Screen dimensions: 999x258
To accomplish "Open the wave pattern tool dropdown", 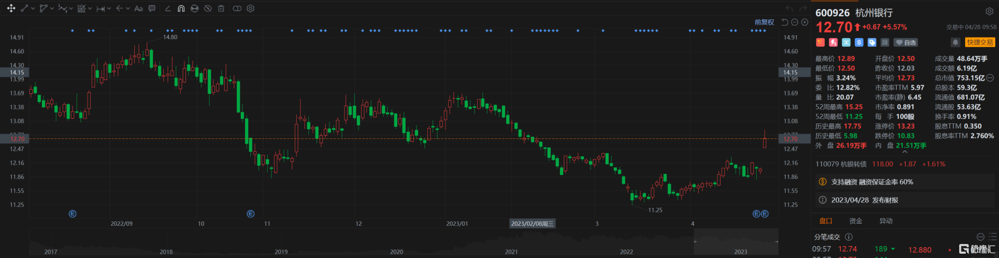I will (71, 9).
